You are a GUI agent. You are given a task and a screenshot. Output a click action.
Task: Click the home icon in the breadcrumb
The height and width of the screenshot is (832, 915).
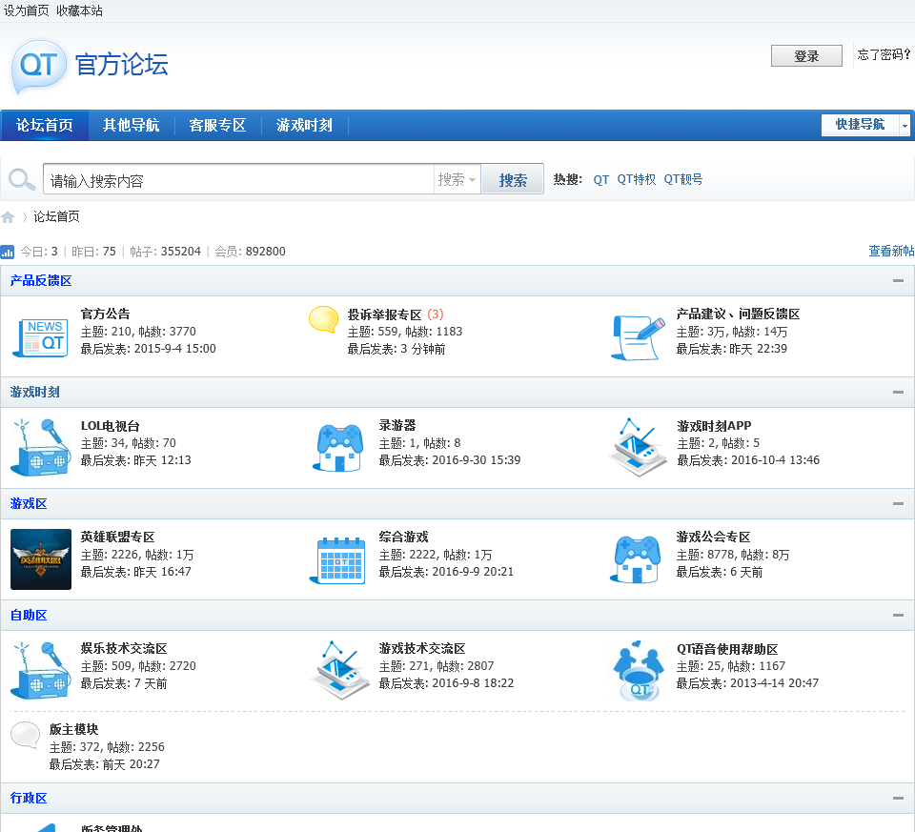(9, 217)
